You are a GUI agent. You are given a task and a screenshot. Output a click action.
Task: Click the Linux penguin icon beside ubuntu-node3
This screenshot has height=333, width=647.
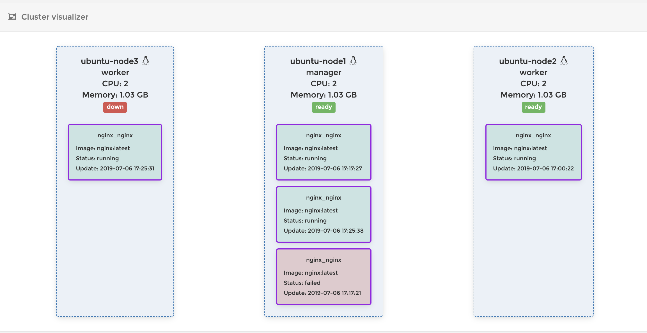[146, 61]
